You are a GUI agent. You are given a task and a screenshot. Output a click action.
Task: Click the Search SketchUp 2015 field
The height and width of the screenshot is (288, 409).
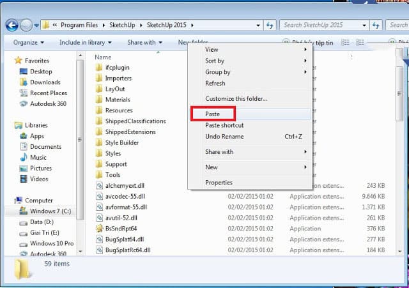coord(323,25)
